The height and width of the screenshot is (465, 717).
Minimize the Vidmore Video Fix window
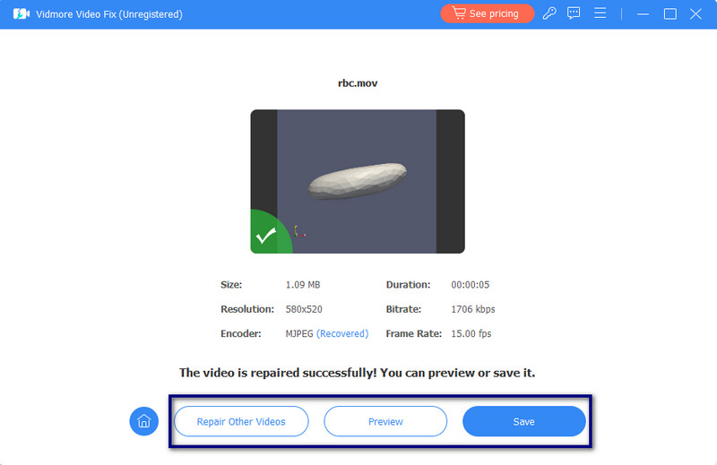click(x=642, y=14)
